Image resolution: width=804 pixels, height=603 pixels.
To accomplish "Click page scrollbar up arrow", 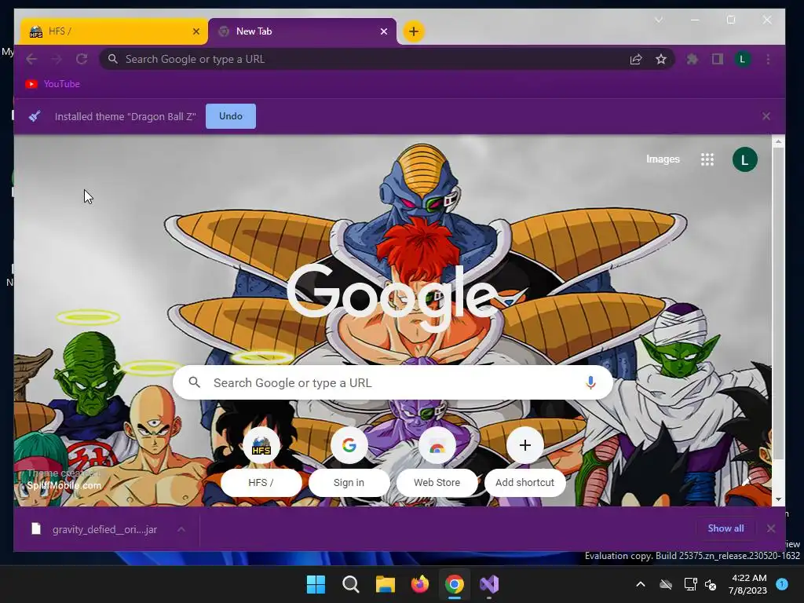I will pos(778,141).
